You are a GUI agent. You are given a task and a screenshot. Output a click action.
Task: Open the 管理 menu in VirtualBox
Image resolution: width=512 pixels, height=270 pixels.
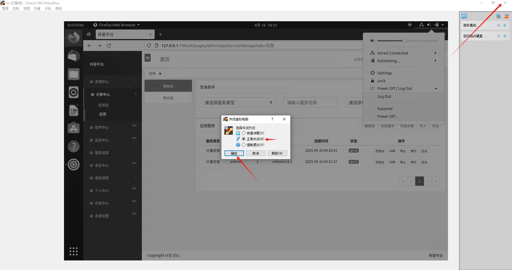click(x=5, y=9)
